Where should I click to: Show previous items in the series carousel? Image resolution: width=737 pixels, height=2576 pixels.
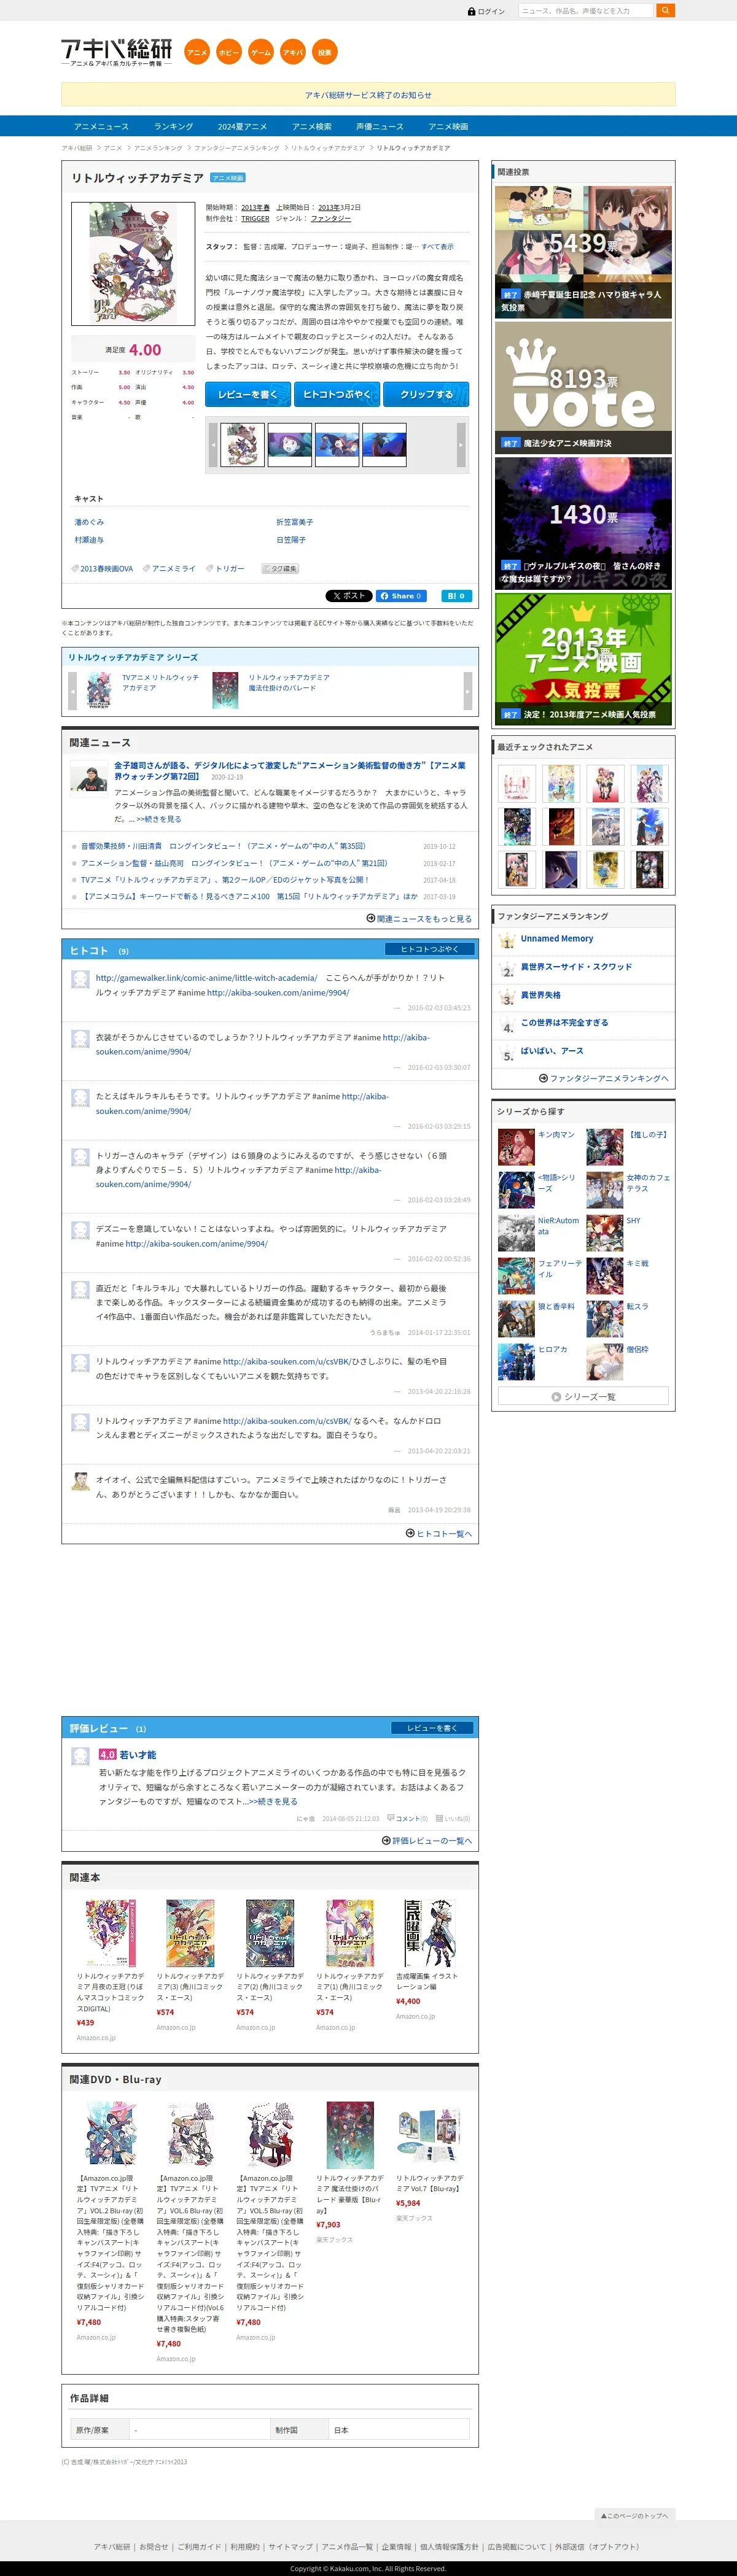coord(72,691)
